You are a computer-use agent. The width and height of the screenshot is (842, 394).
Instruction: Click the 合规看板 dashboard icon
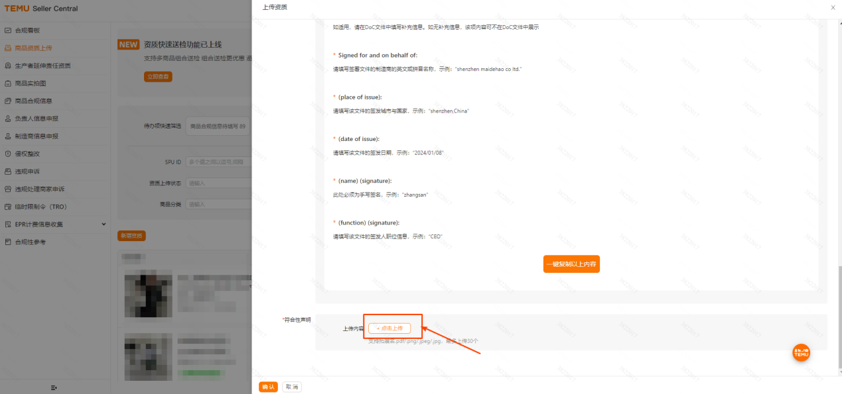[x=8, y=30]
